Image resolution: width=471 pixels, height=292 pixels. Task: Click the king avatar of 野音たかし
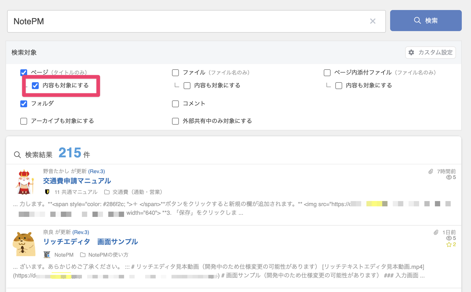click(x=24, y=182)
